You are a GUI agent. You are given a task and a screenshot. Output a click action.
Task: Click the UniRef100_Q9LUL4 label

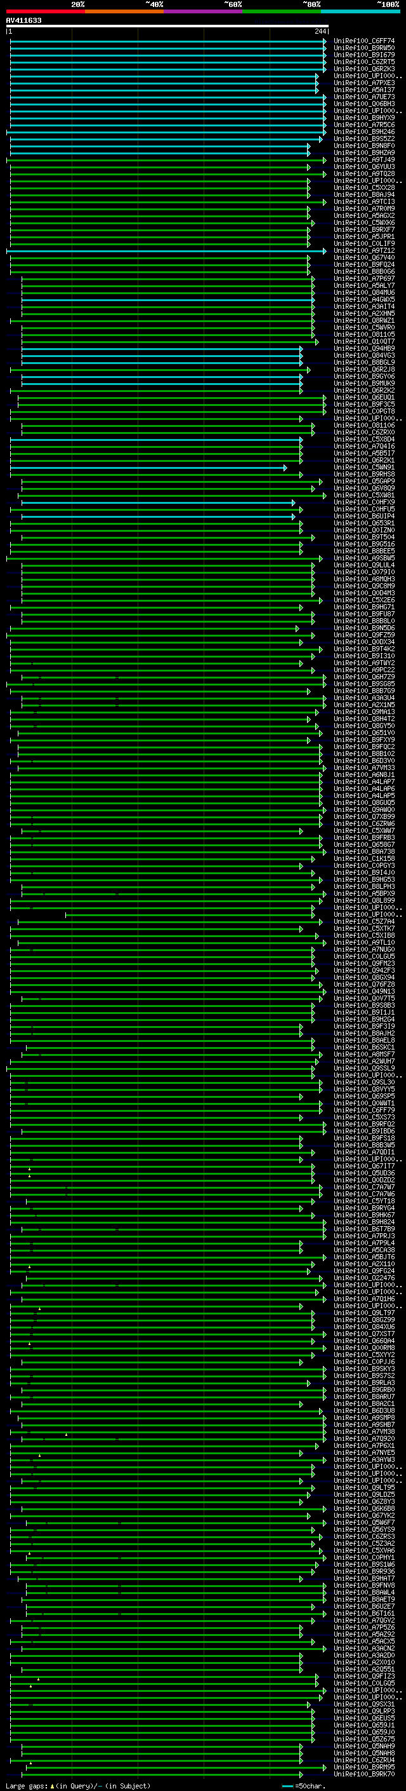tap(364, 565)
